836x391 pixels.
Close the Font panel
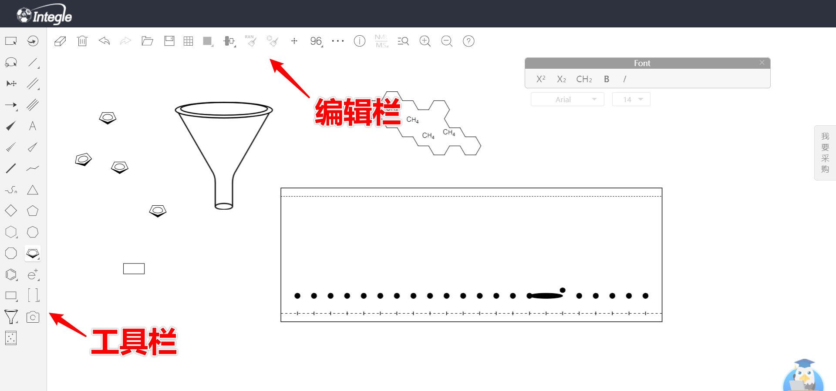(x=762, y=63)
